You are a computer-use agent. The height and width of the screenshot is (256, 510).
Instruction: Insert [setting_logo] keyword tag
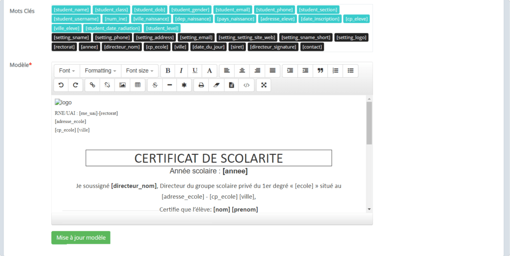tap(351, 37)
